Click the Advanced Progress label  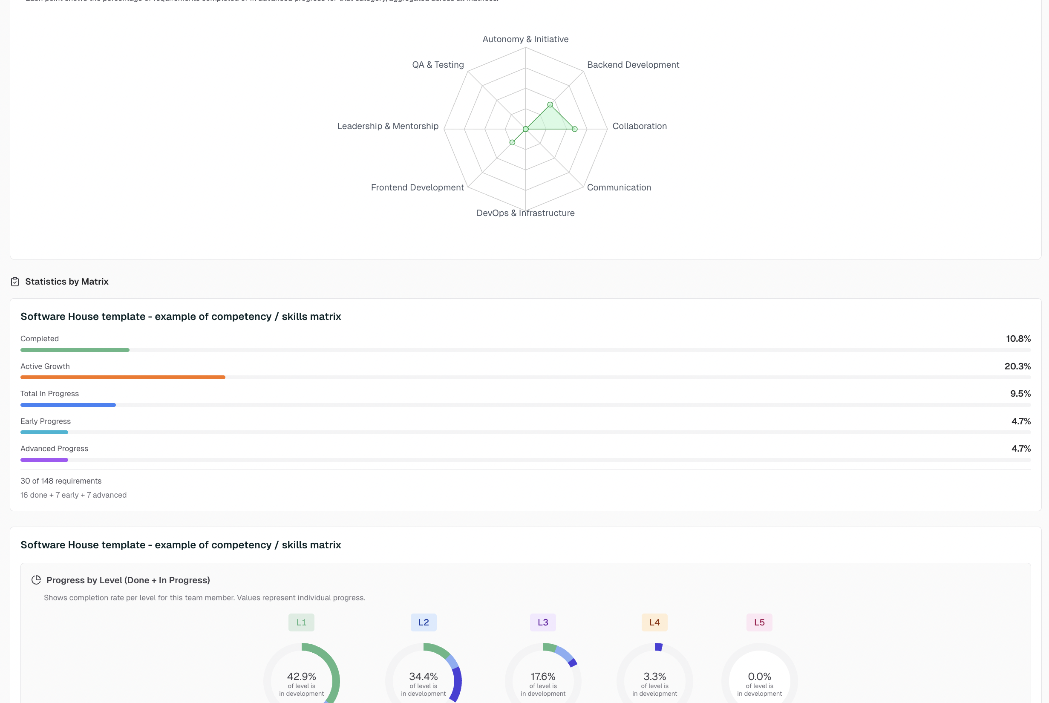point(54,449)
